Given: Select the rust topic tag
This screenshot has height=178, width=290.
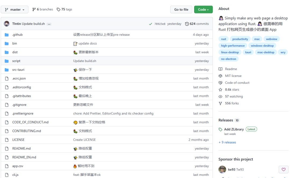Looking at the screenshot, I should tap(223, 39).
